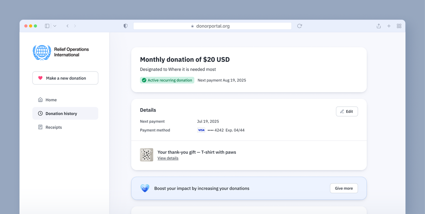This screenshot has width=425, height=214.
Task: Click the privacy shield icon in Safari toolbar
Action: point(125,26)
